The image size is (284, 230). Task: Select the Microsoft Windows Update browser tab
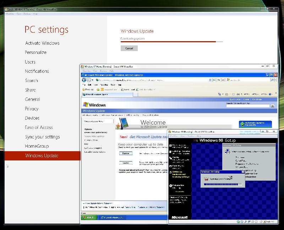(107, 94)
